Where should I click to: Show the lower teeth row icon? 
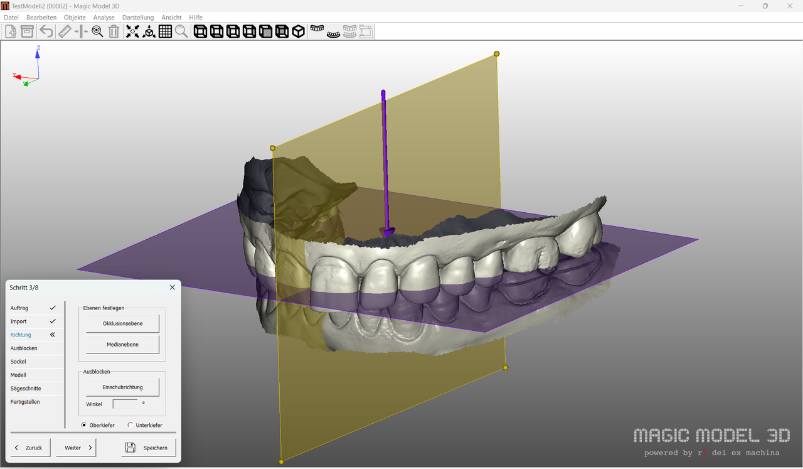pos(334,34)
